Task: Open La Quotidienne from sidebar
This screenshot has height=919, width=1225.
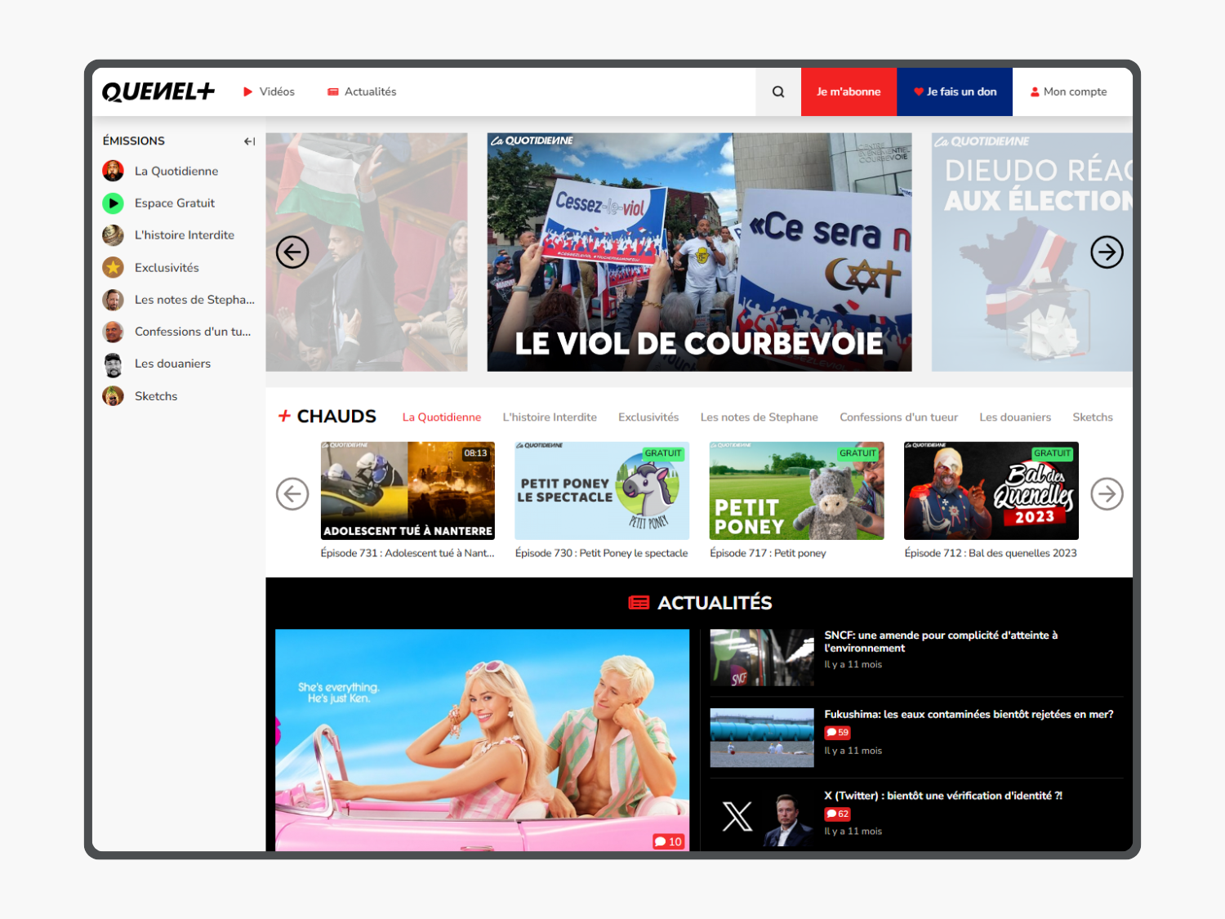Action: (176, 171)
